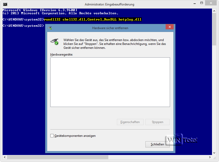The width and height of the screenshot is (219, 162).
Task: Click the console horizontal scrollbar left arrow
Action: click(5, 157)
